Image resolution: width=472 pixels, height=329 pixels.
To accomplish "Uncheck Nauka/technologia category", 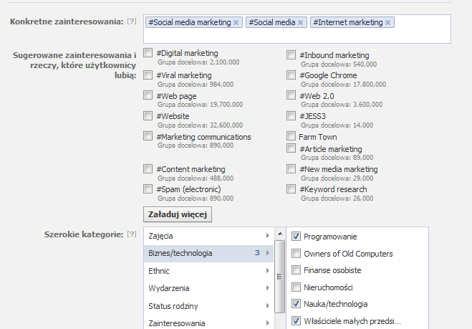I will [x=296, y=303].
